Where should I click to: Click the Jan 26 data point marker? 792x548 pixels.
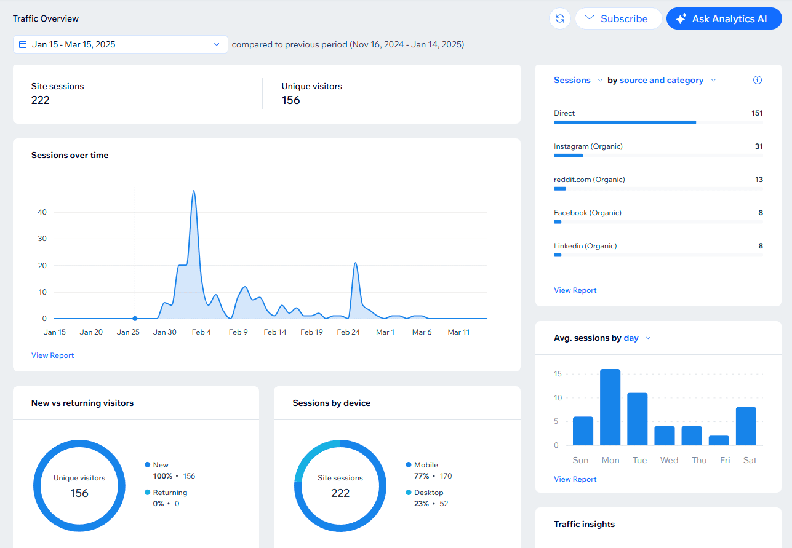coord(135,319)
